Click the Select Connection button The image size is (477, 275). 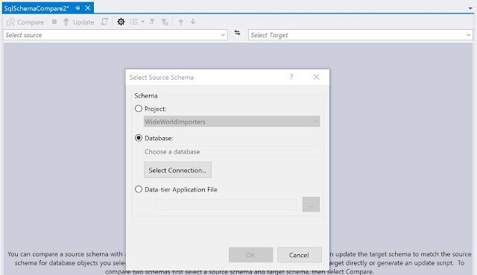[x=177, y=170]
